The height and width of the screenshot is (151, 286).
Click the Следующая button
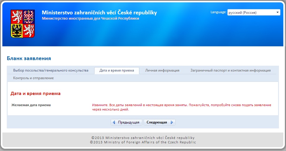[160, 122]
